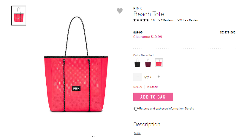Select the black tote color swatch
244x137 pixels.
click(x=137, y=63)
